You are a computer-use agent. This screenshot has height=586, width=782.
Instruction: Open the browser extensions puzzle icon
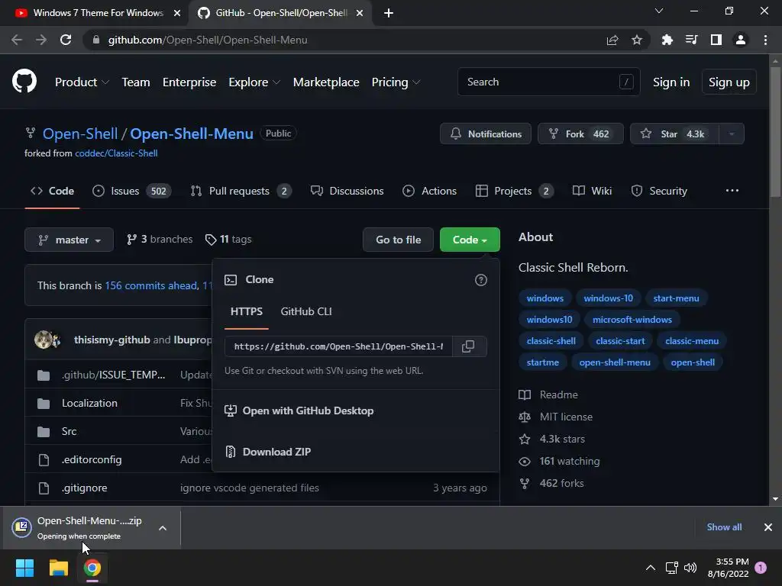pyautogui.click(x=667, y=40)
